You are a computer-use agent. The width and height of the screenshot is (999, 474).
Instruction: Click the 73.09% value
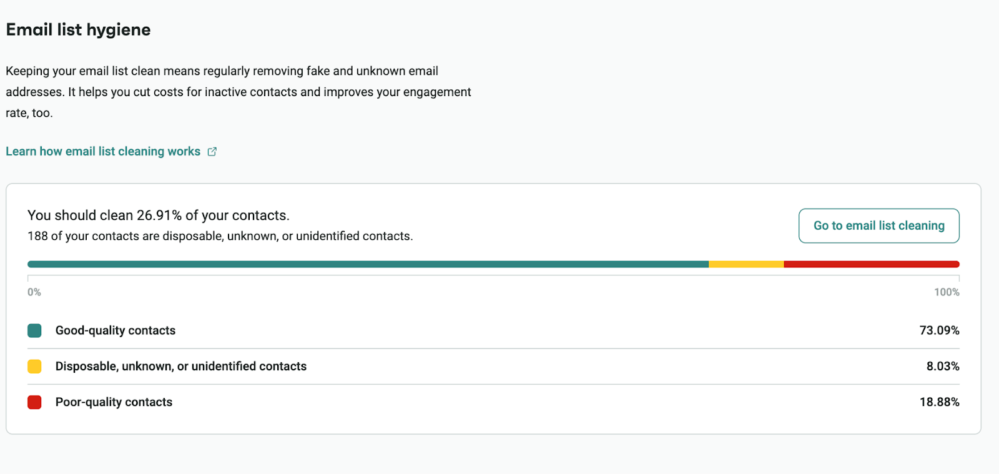[939, 330]
